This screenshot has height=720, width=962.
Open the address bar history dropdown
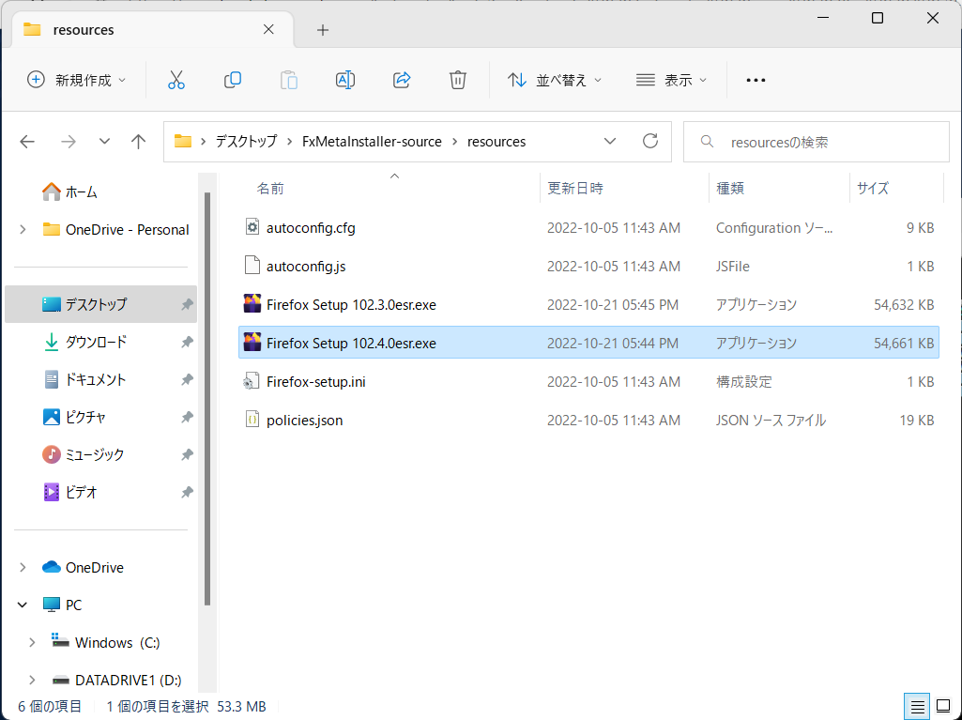(610, 141)
